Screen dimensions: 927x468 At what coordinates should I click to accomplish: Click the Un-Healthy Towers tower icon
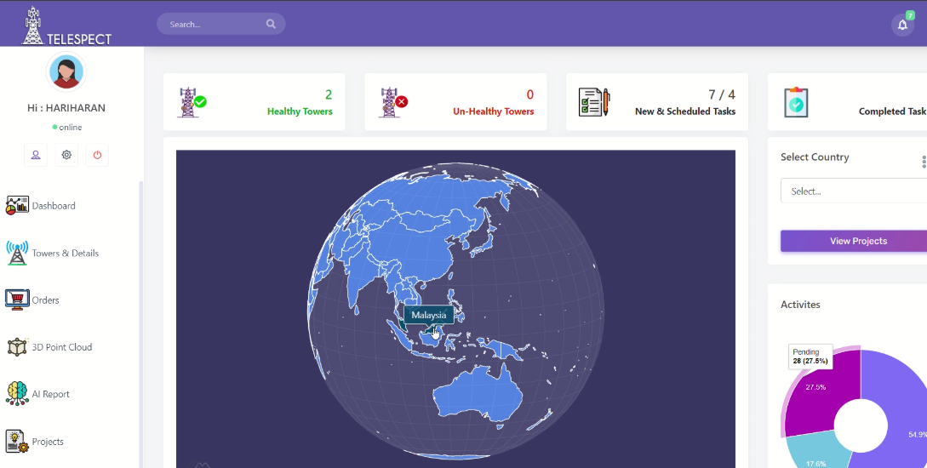coord(392,102)
